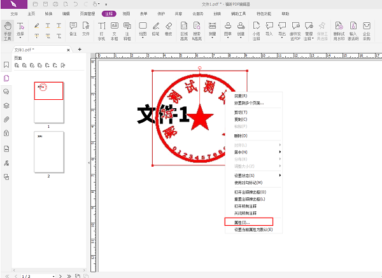Select the page 2 thumbnail
The image size is (382, 278).
point(48,151)
